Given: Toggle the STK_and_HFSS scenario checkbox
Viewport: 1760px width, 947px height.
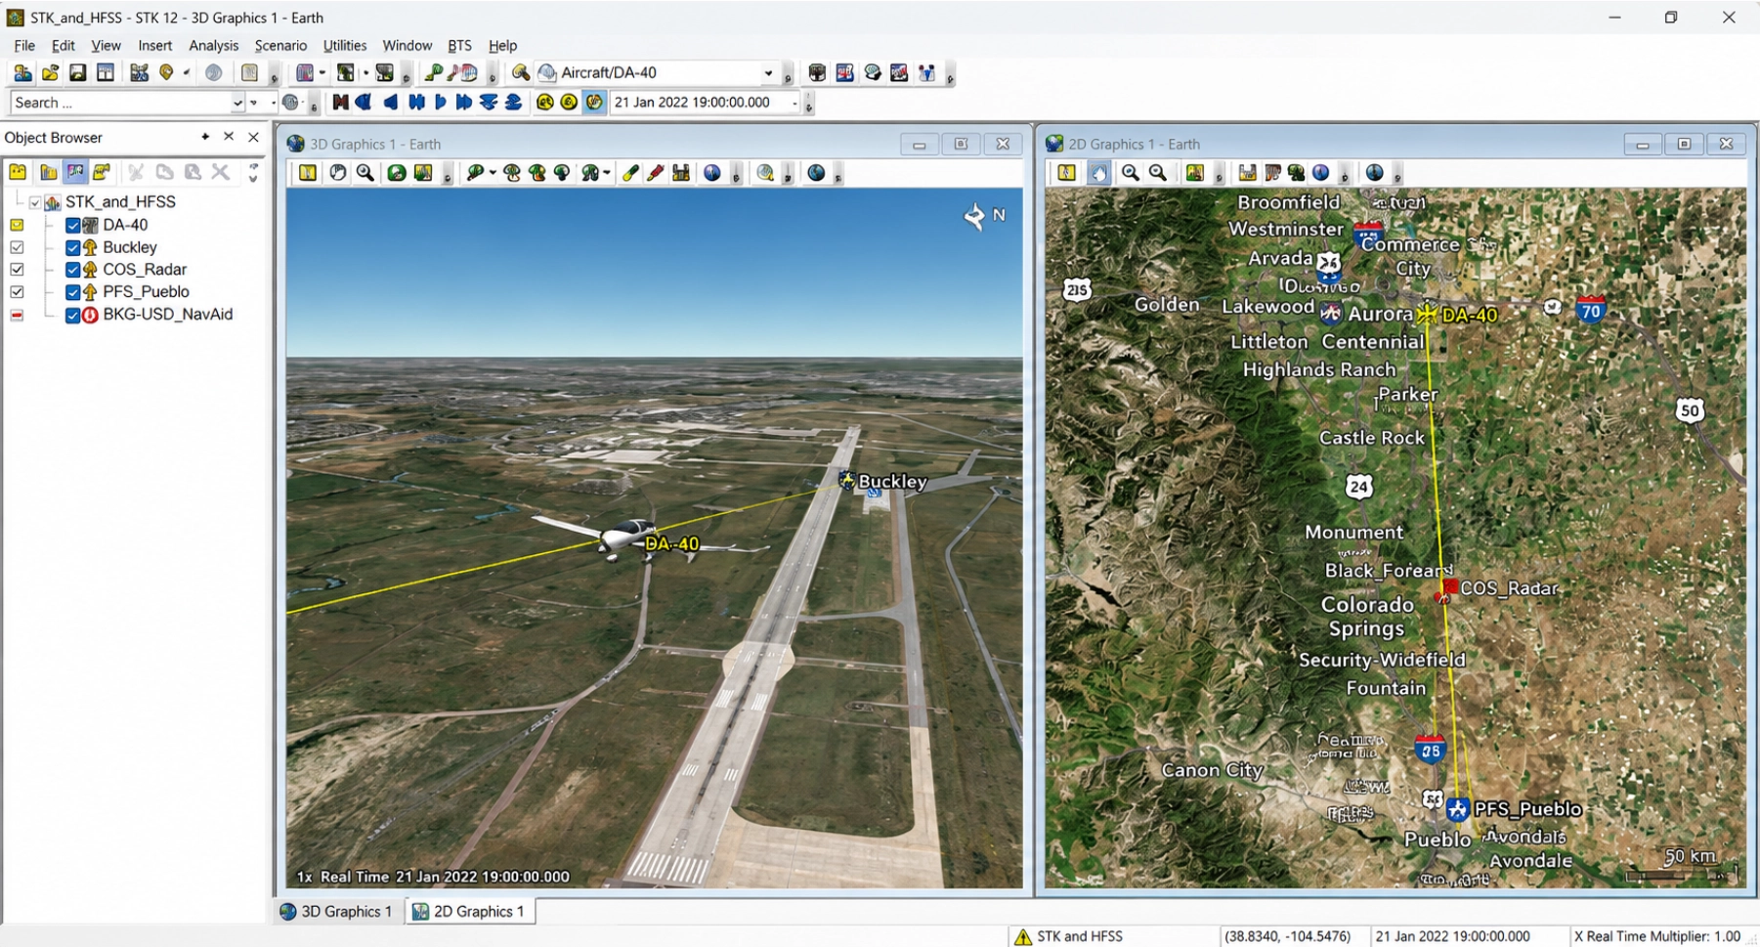Looking at the screenshot, I should 35,202.
